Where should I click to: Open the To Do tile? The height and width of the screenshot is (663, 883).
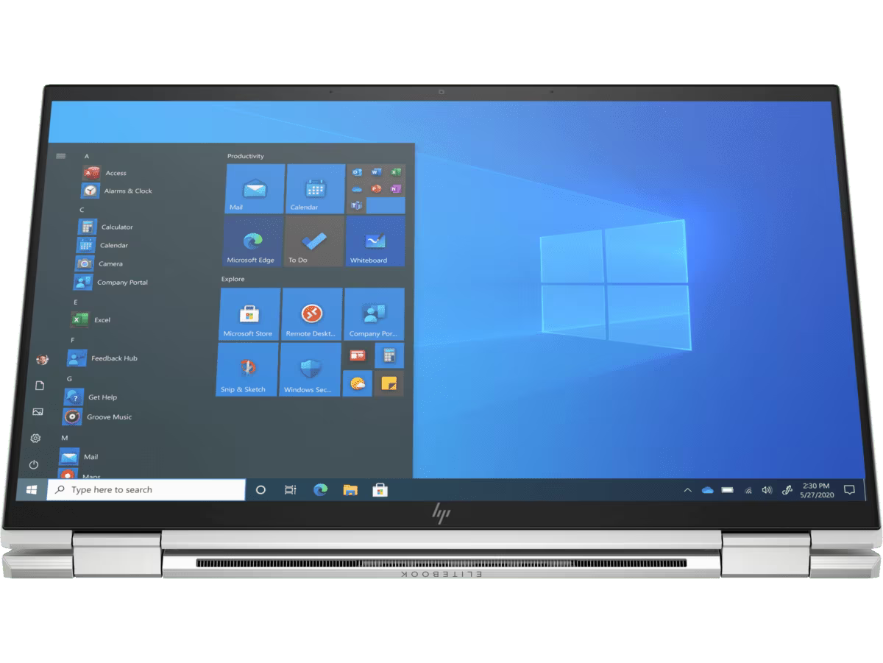(x=314, y=241)
